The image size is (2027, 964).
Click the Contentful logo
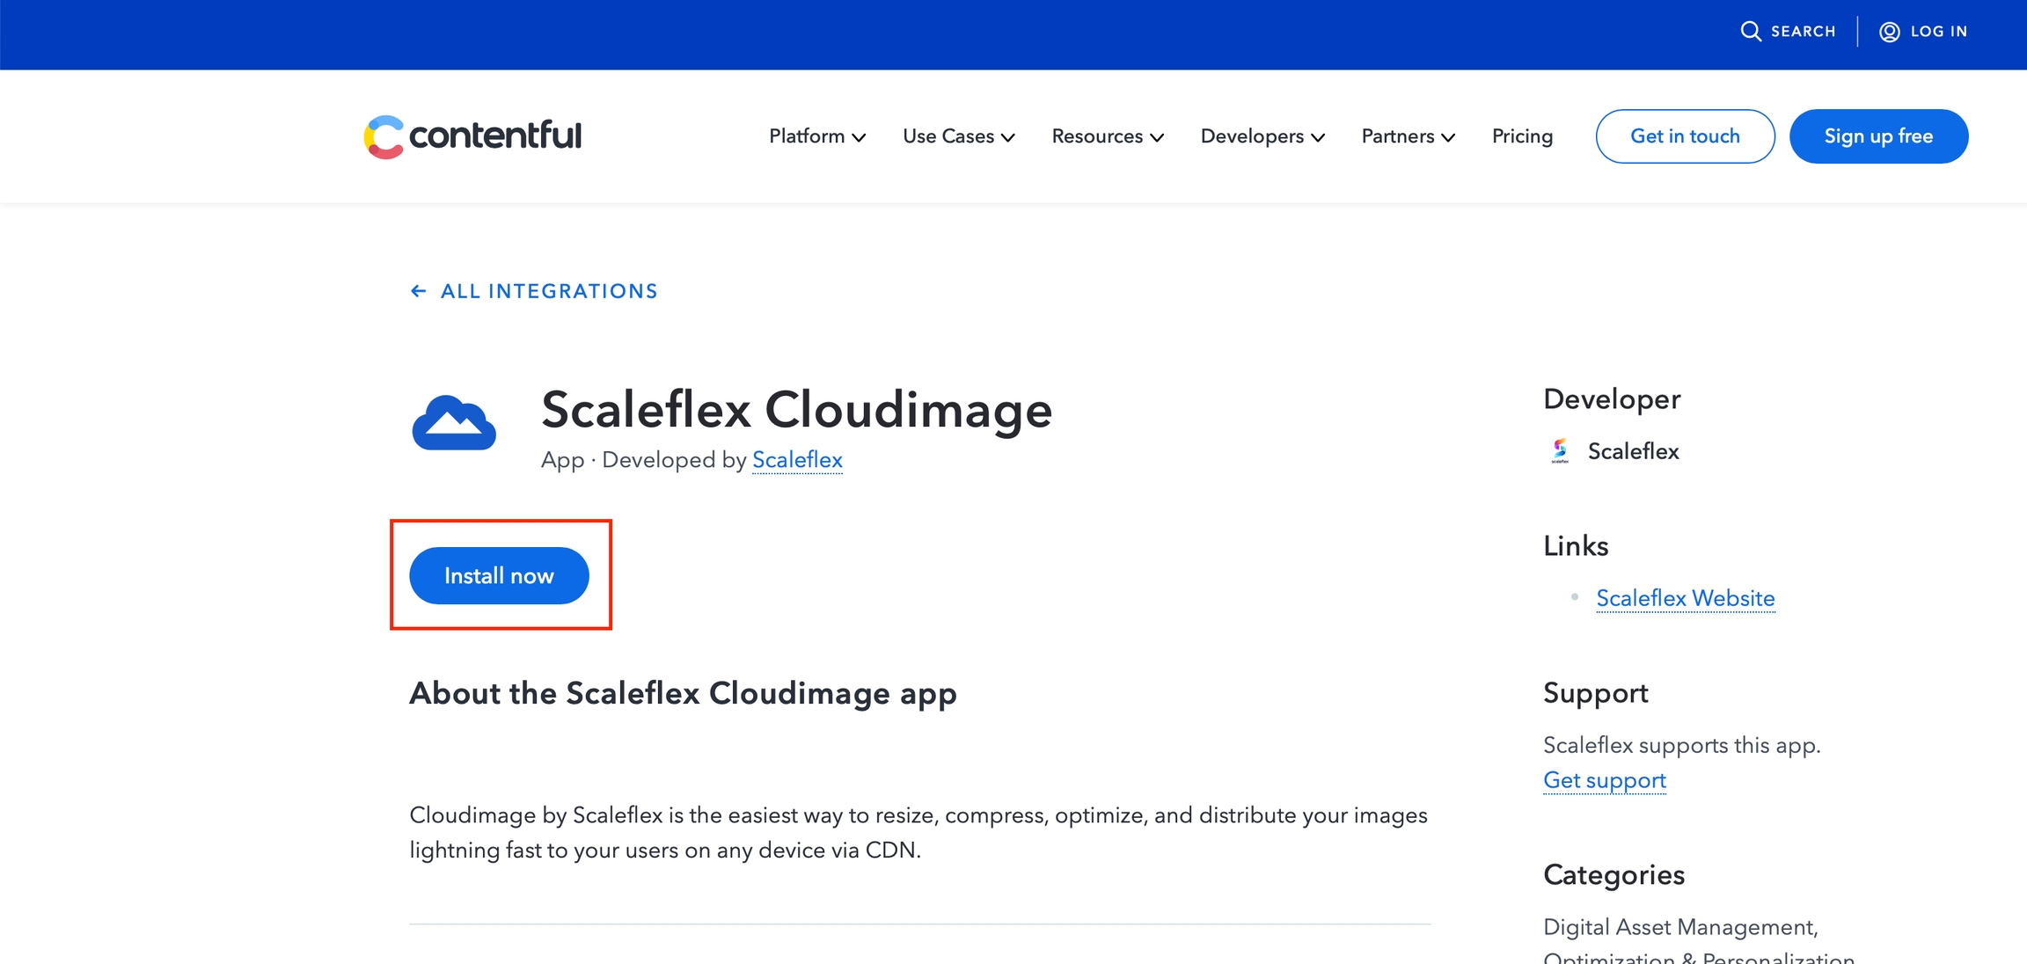472,136
